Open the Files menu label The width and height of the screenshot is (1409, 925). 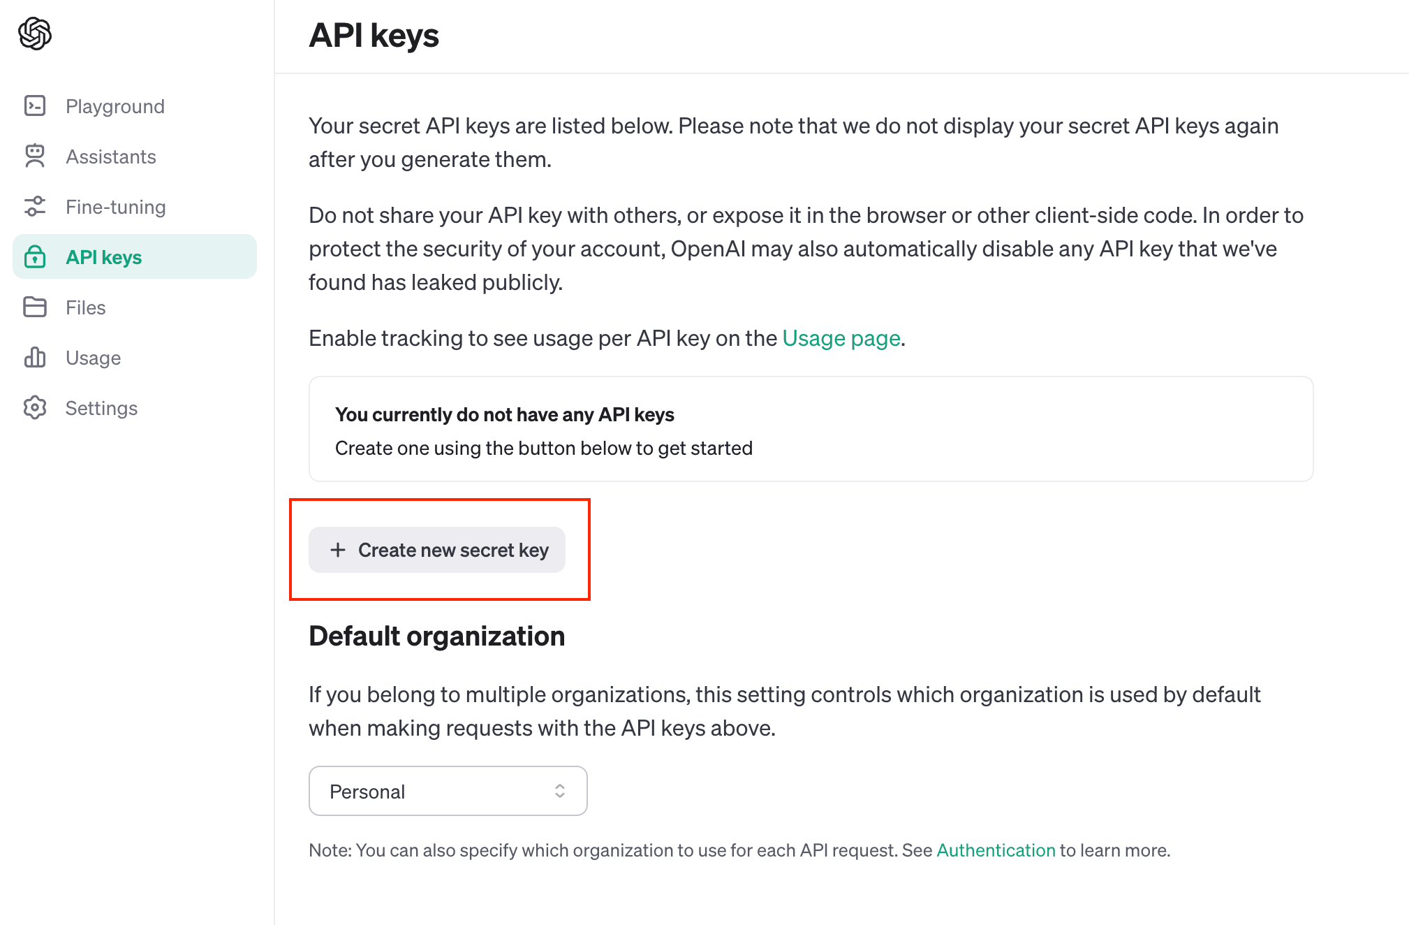tap(86, 307)
